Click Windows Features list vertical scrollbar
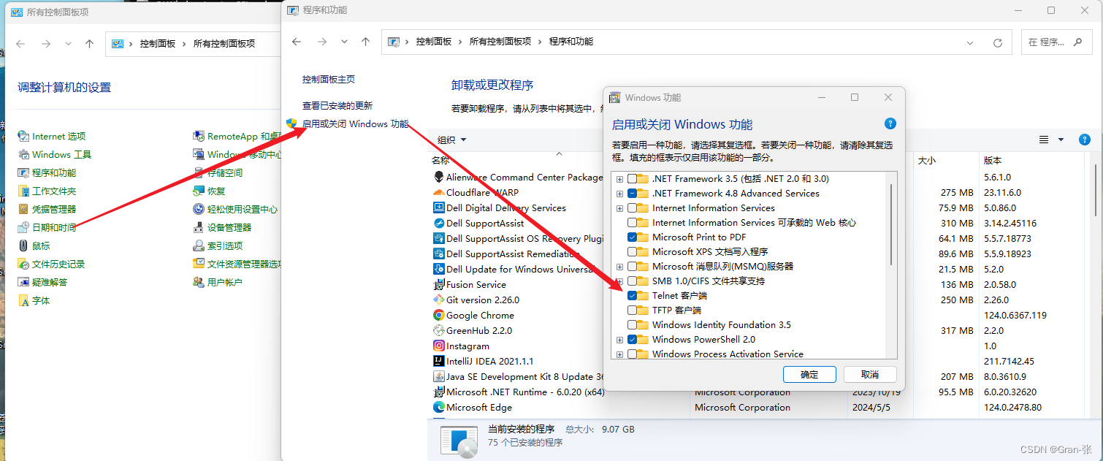Screen dimensions: 1103x461 coord(891,224)
